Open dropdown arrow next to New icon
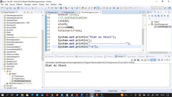This screenshot has height=97, width=172. coord(5,8)
